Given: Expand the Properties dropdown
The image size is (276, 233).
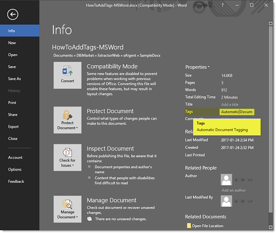Looking at the screenshot, I should tap(197, 67).
